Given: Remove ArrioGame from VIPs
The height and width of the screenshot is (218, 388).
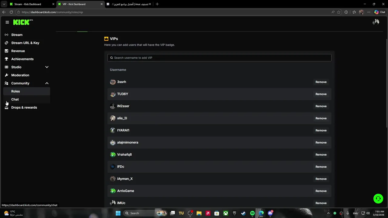Looking at the screenshot, I should (321, 191).
